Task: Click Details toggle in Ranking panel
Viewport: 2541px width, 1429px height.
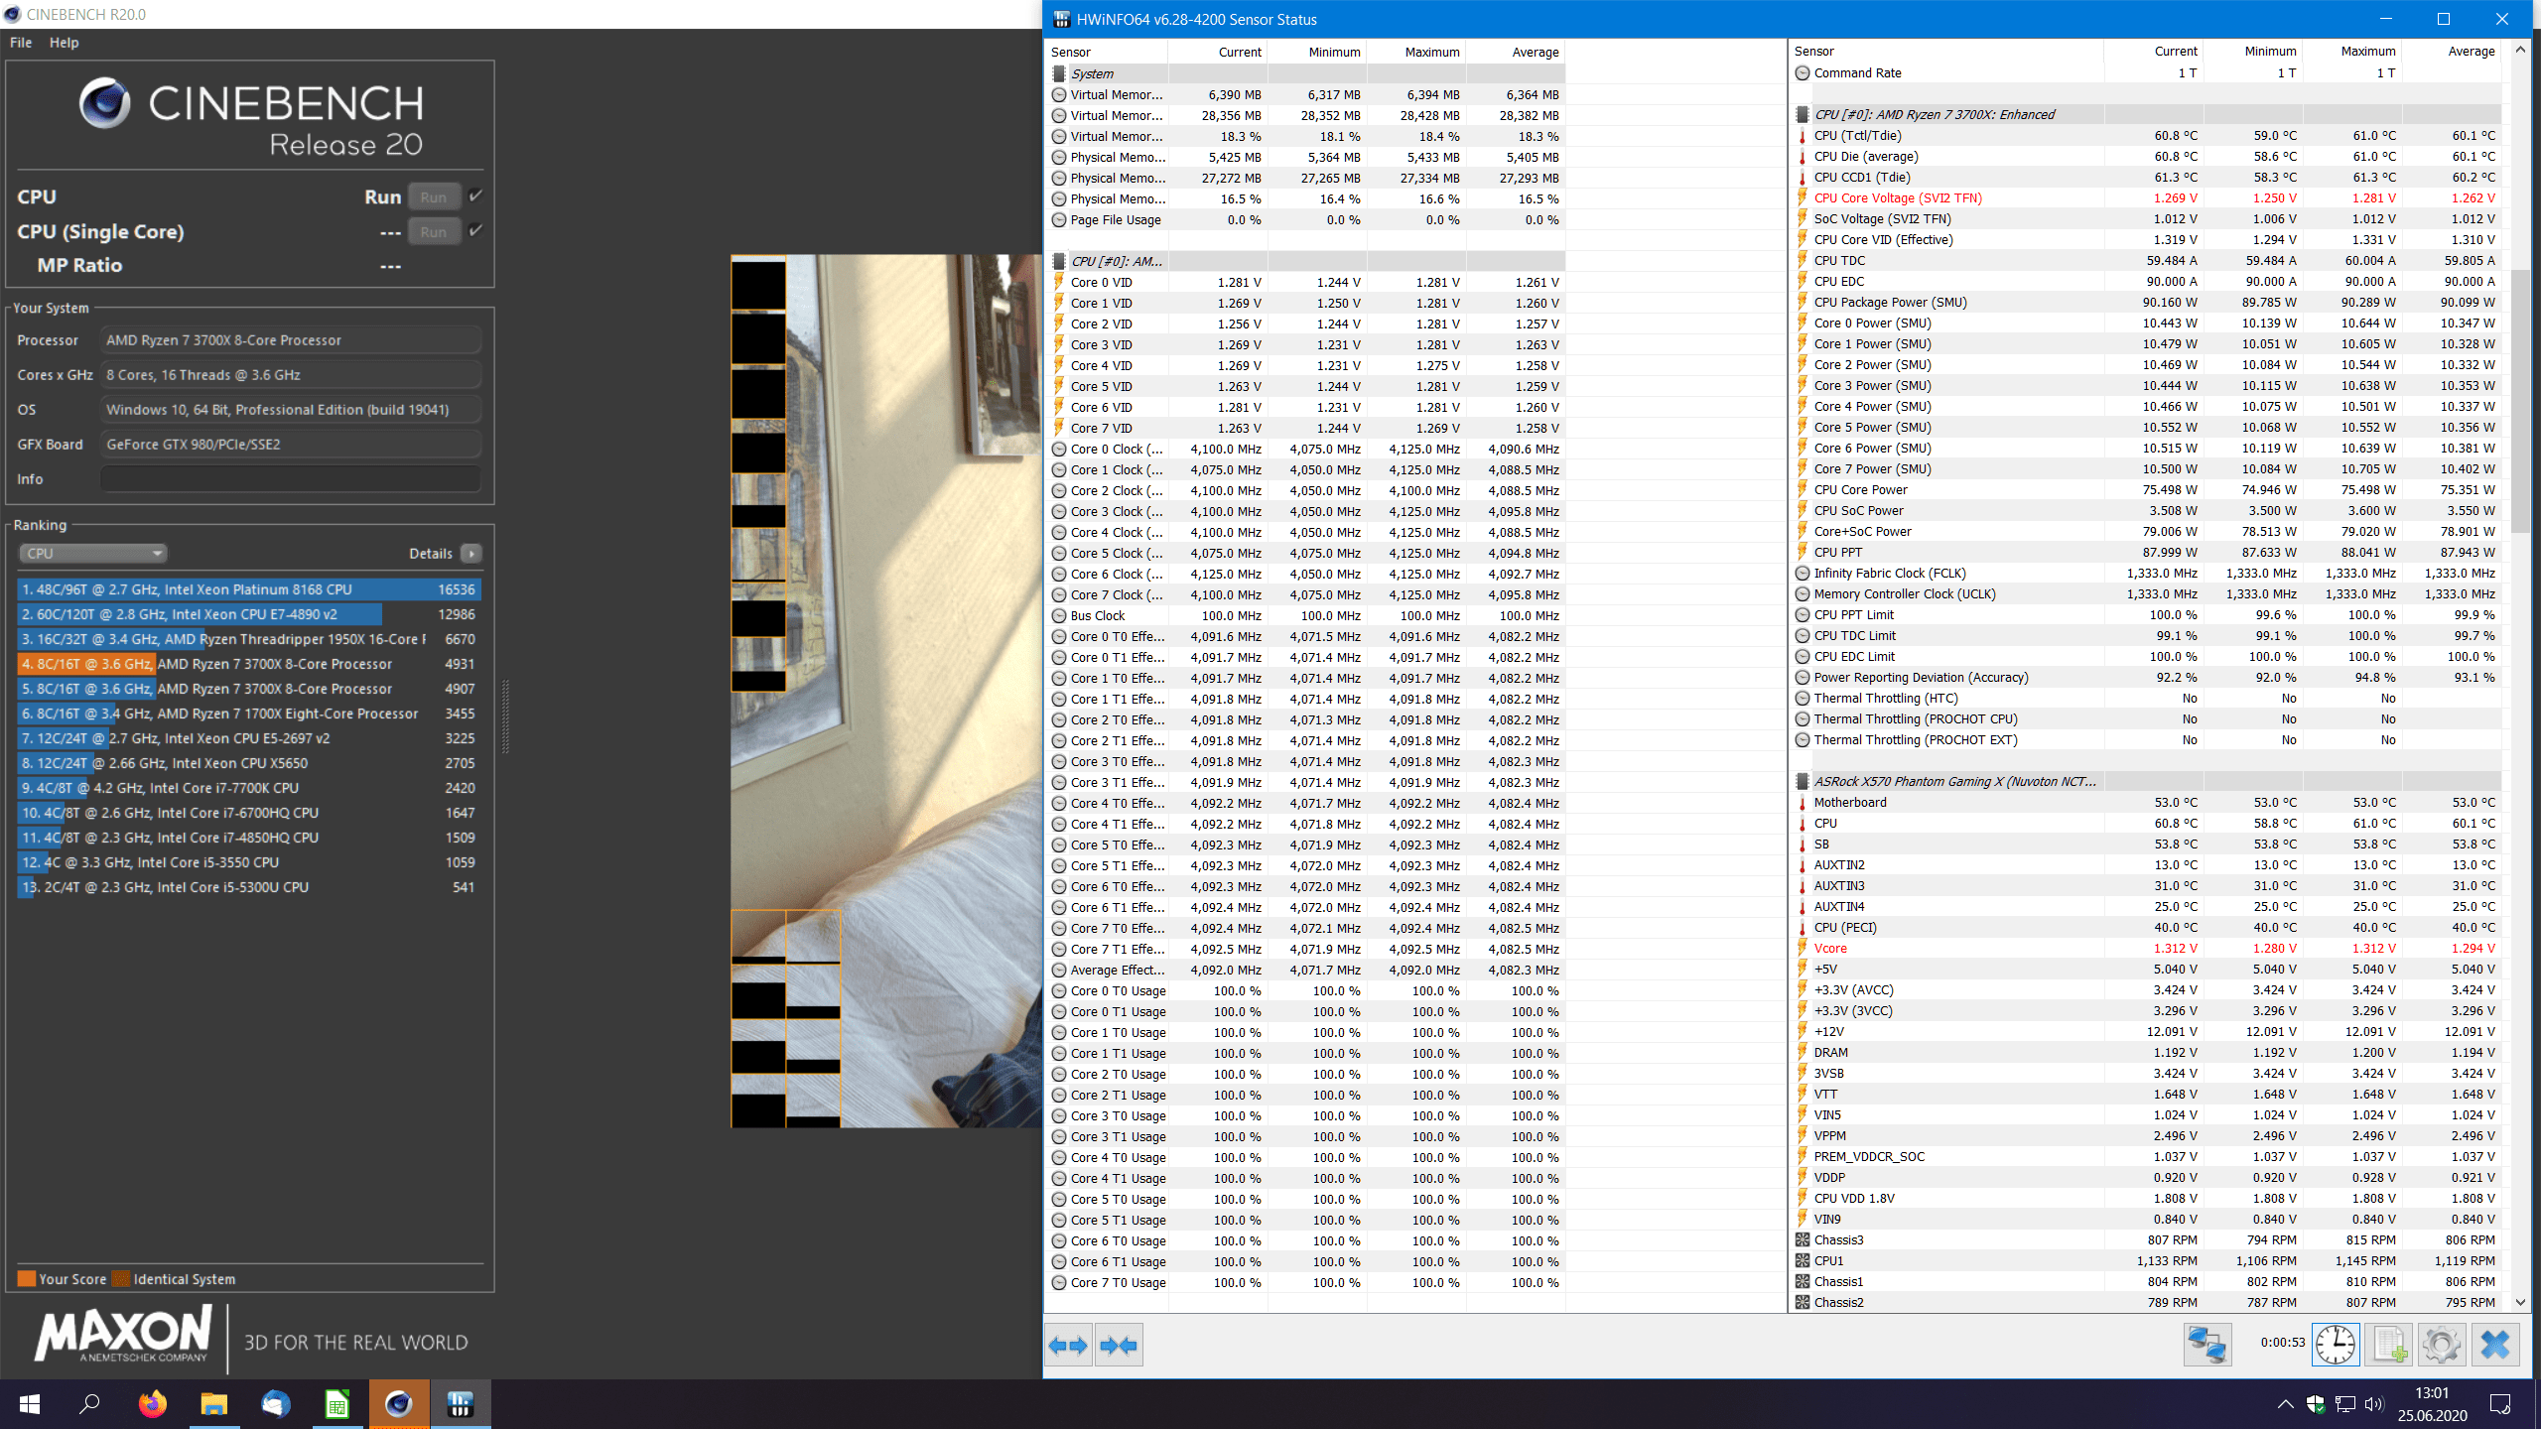Action: 472,553
